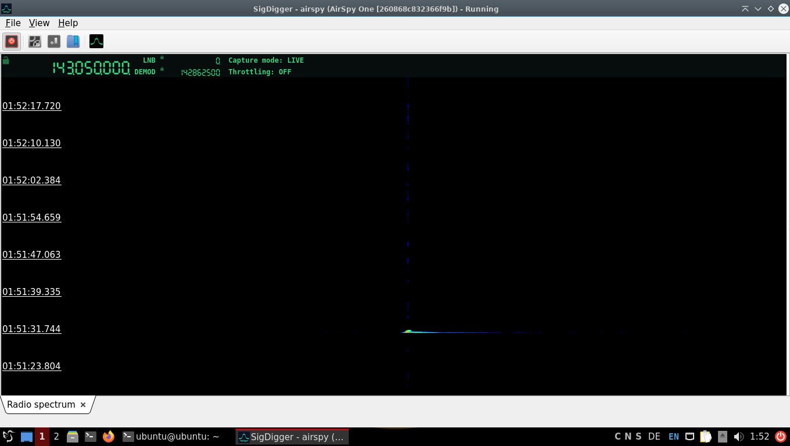Viewport: 790px width, 446px height.
Task: Open the volume speaker tray icon
Action: pyautogui.click(x=738, y=437)
